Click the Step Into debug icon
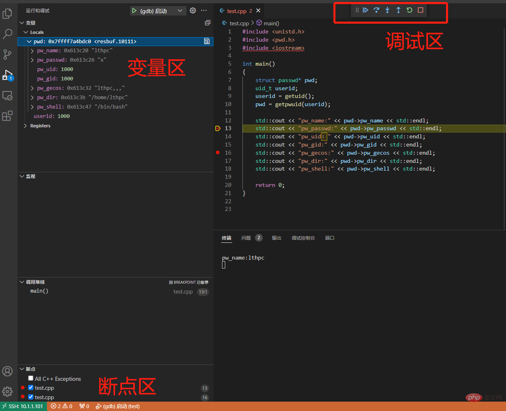This screenshot has width=506, height=411. click(387, 10)
